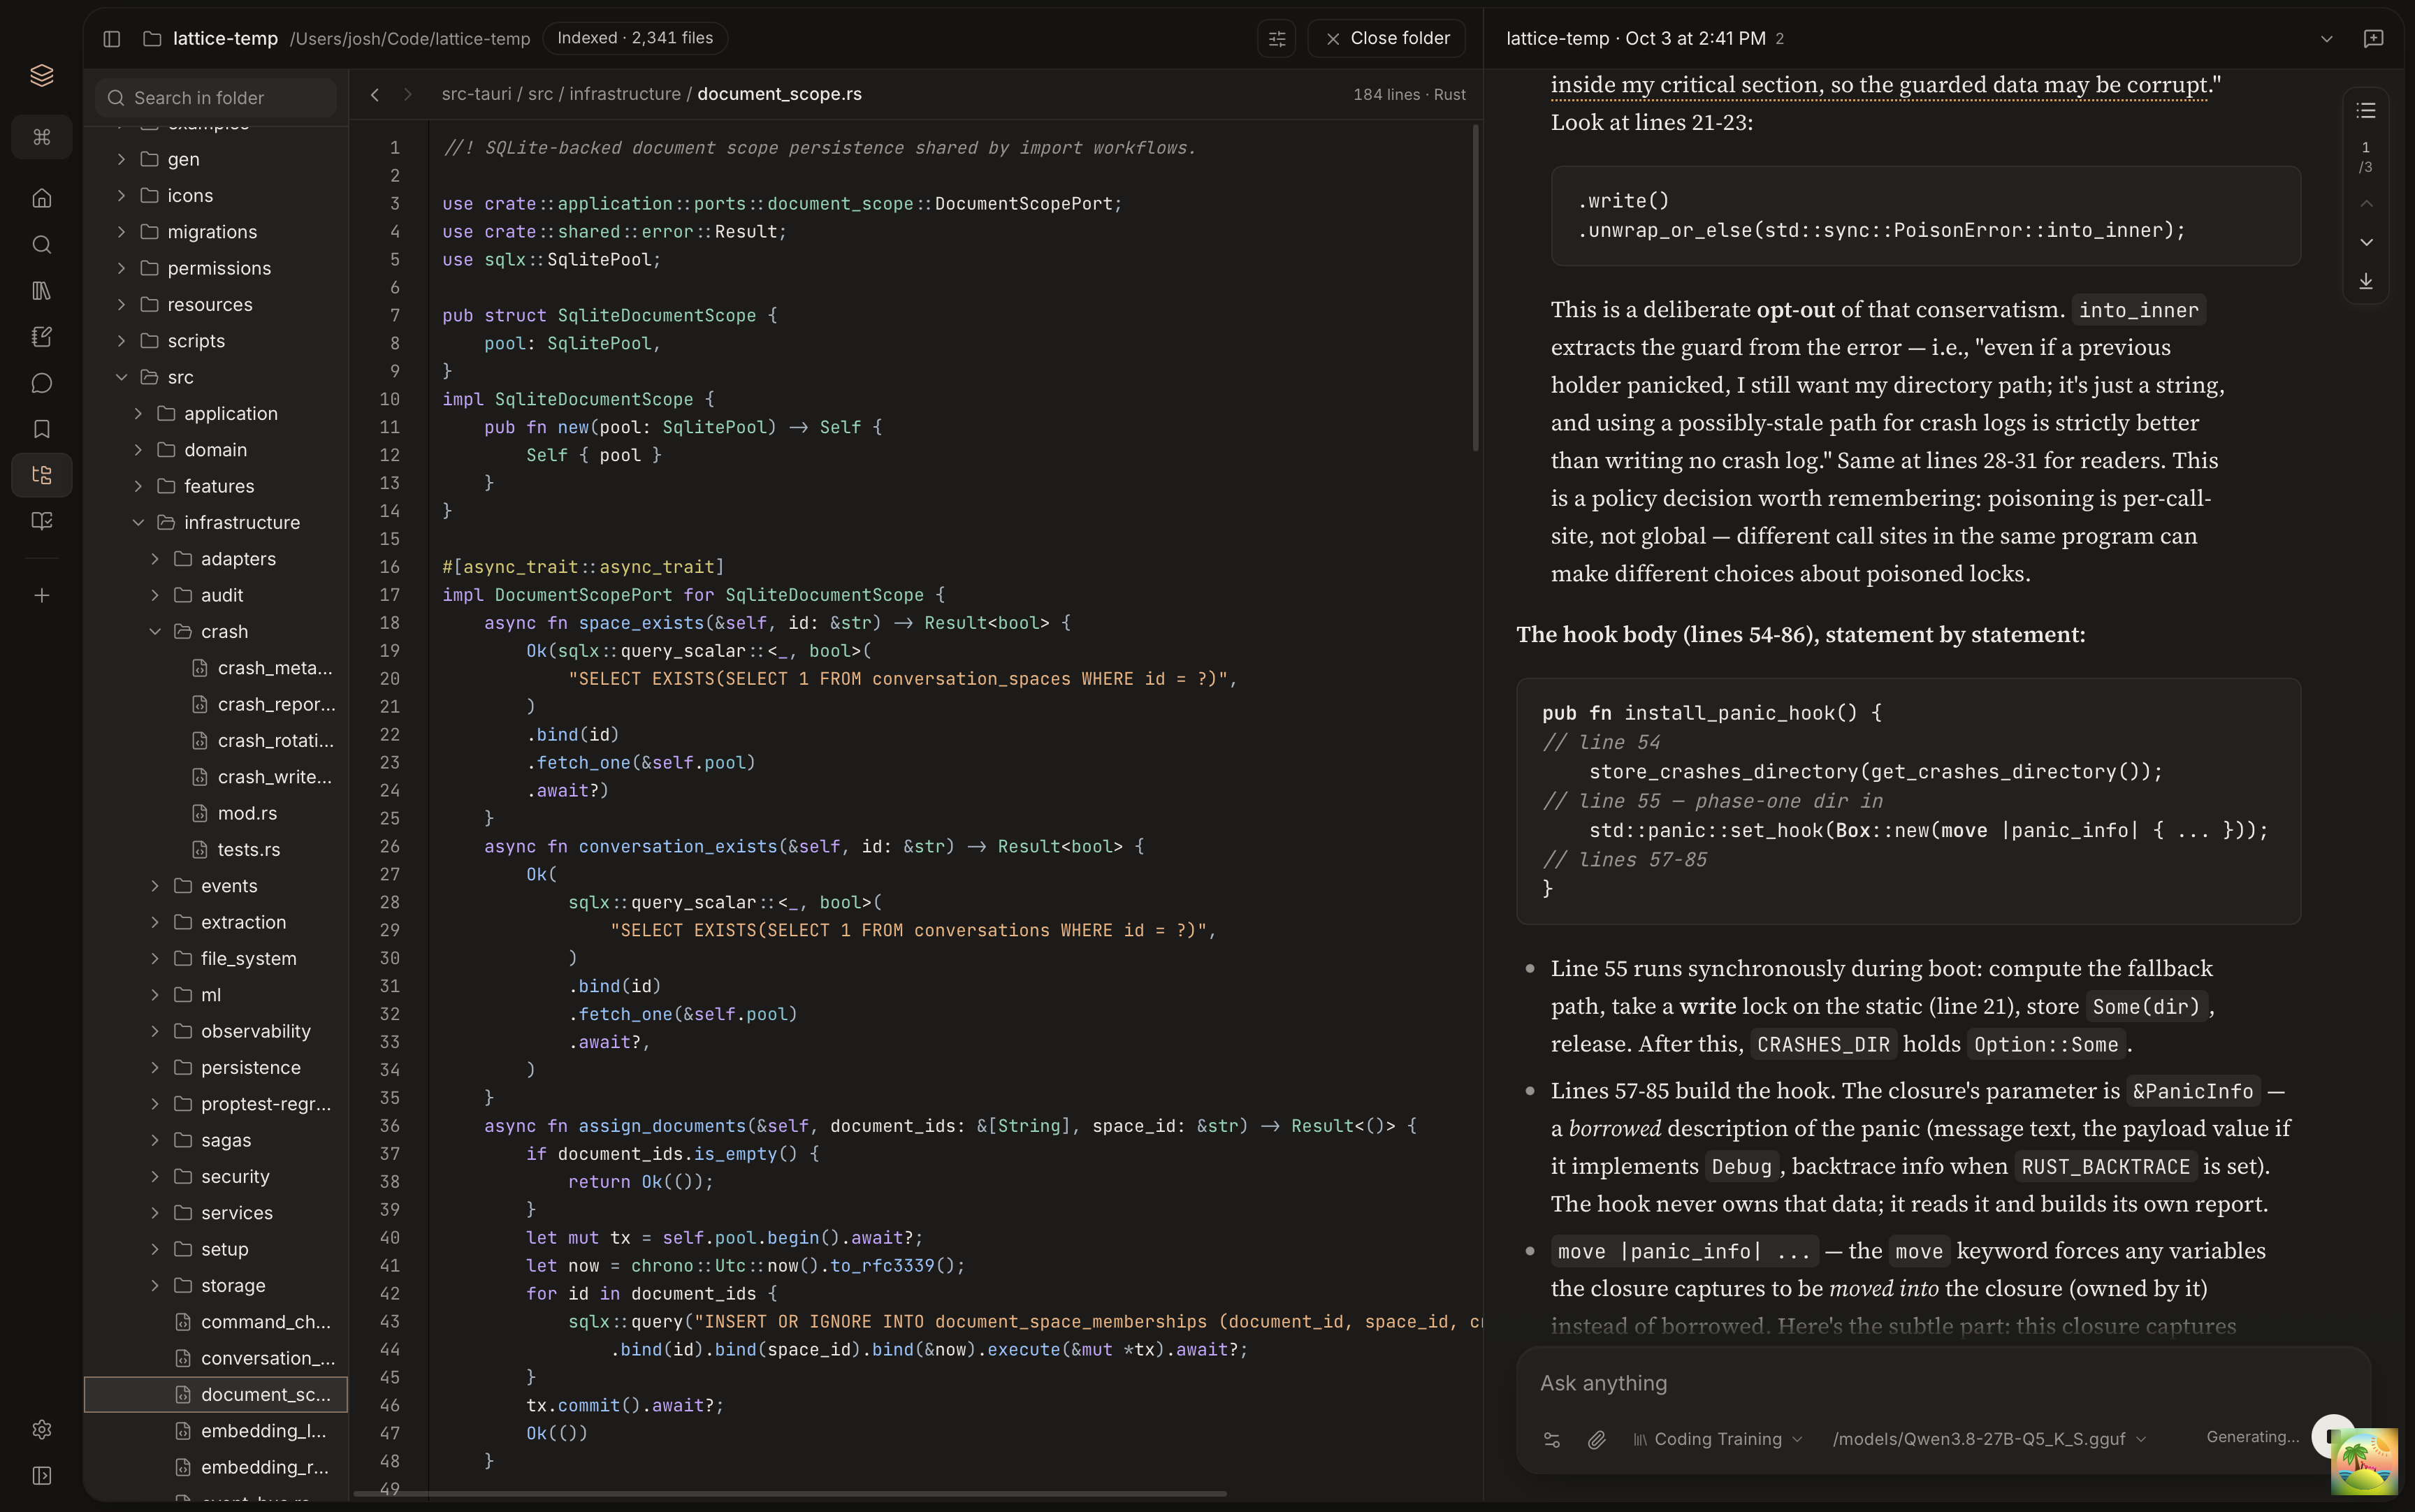This screenshot has height=1512, width=2415.
Task: Open the Qwen3.8 model selector dropdown
Action: point(1989,1439)
